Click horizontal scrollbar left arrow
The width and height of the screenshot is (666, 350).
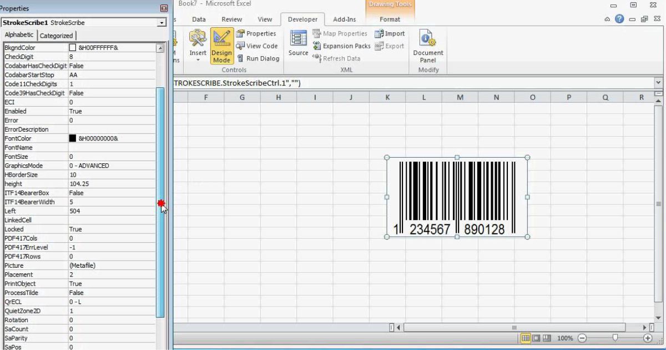point(398,328)
